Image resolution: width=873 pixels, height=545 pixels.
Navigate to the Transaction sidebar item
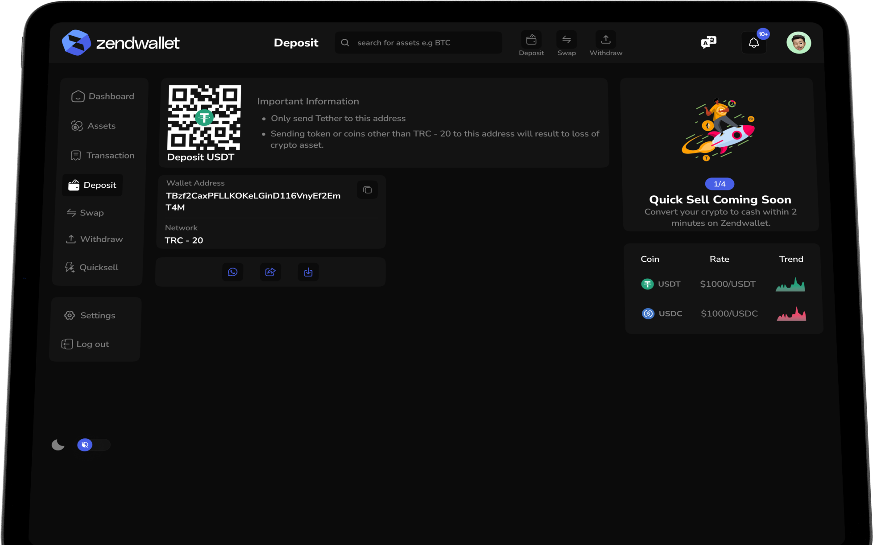click(110, 155)
